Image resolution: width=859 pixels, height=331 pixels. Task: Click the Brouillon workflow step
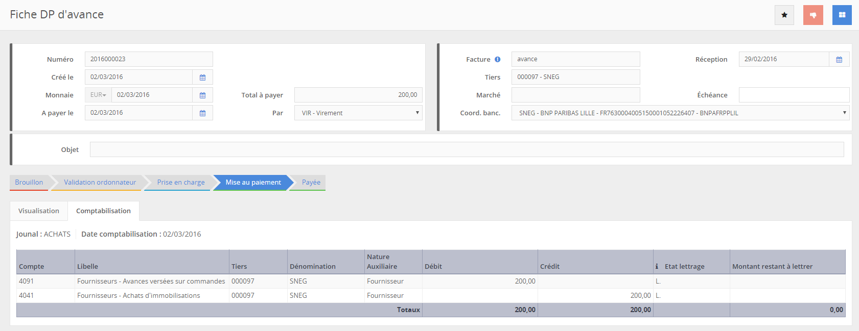pyautogui.click(x=29, y=182)
